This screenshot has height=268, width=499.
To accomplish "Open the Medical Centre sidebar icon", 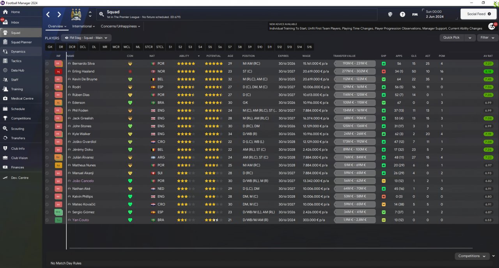I will [5, 98].
